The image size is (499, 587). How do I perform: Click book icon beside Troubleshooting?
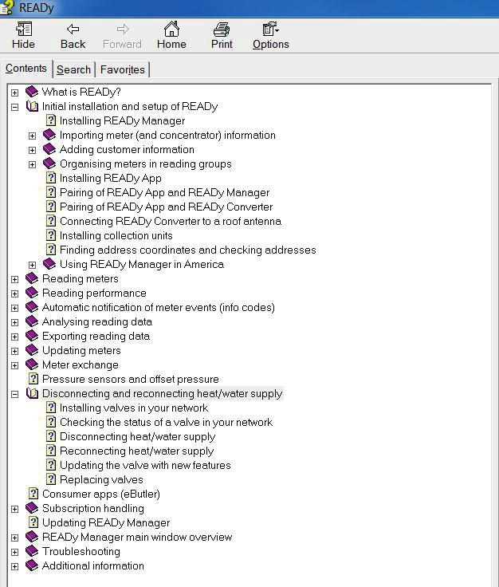click(32, 551)
